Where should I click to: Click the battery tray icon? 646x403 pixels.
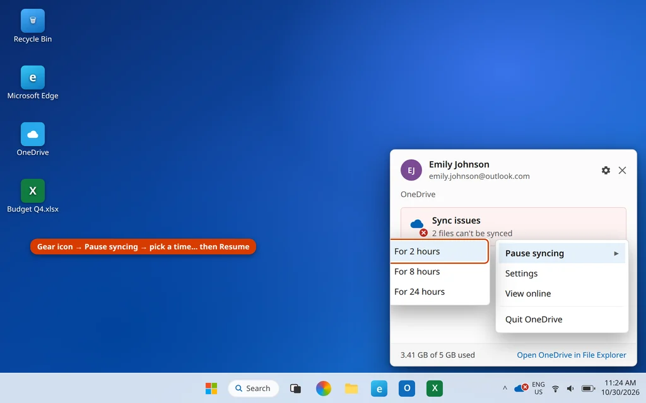(x=589, y=389)
